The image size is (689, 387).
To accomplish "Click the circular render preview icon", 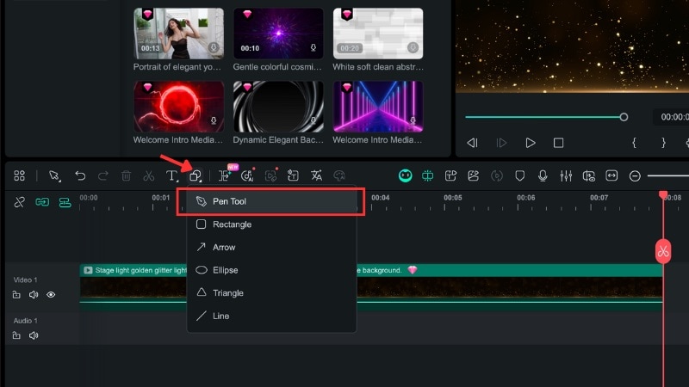I will click(x=497, y=176).
